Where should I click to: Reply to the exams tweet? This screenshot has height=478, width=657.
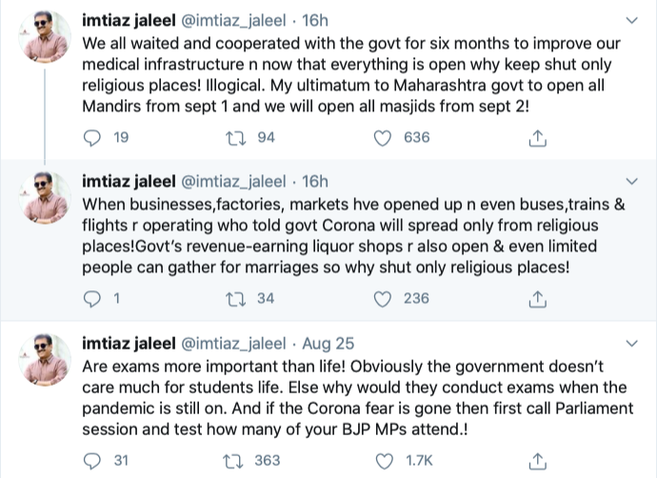[x=93, y=461]
